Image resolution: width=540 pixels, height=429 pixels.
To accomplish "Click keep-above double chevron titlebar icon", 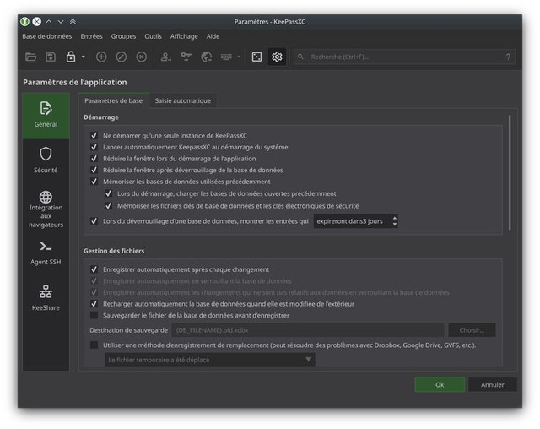I will (73, 22).
